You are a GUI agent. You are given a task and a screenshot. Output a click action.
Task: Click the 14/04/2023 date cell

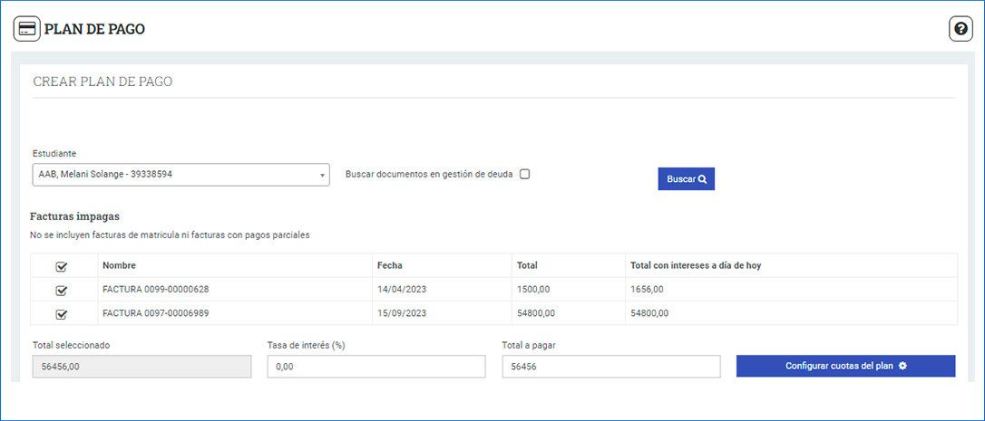click(x=401, y=290)
